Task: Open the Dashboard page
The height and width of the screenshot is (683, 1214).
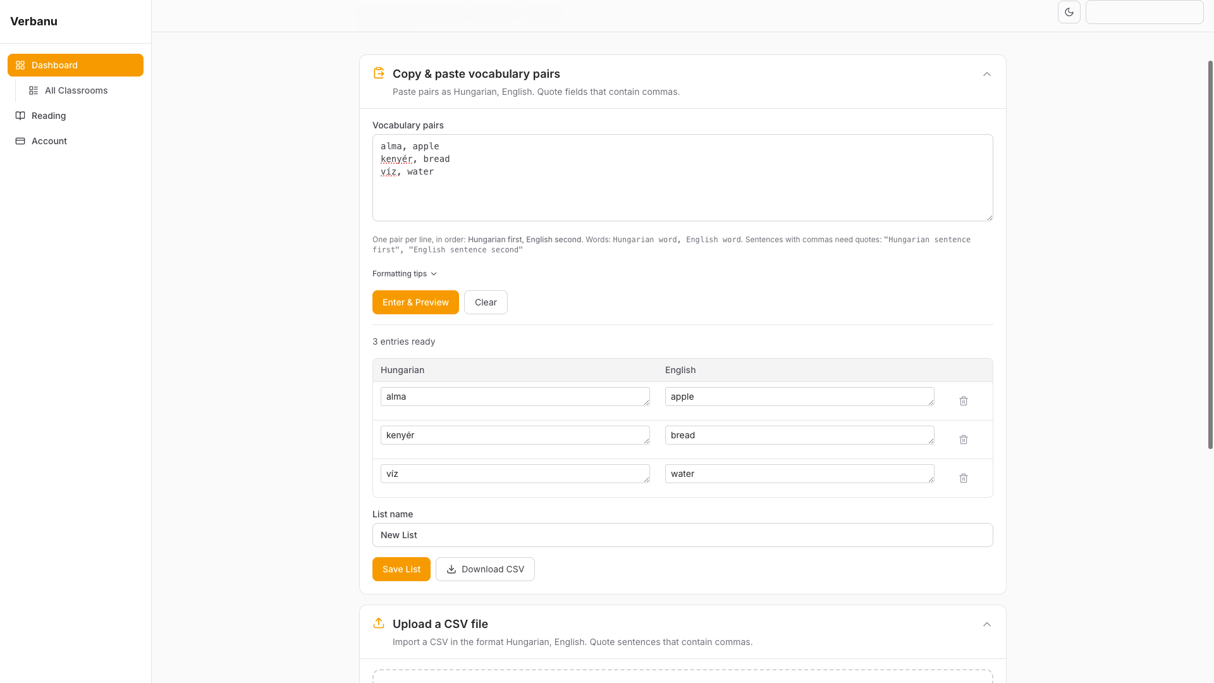Action: click(75, 65)
